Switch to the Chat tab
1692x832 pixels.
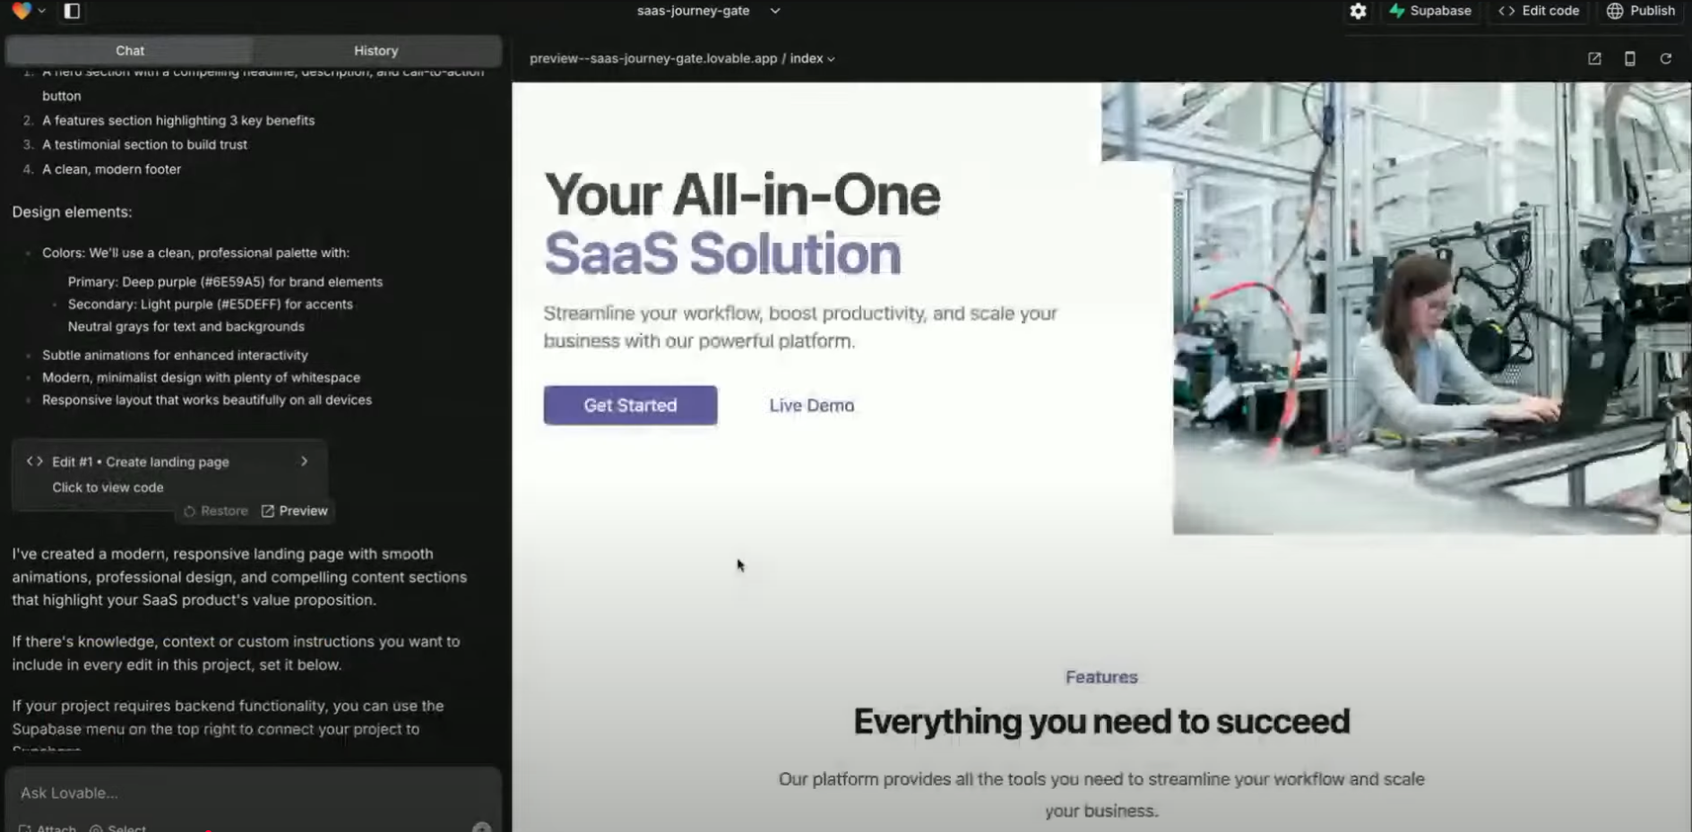[x=130, y=50]
